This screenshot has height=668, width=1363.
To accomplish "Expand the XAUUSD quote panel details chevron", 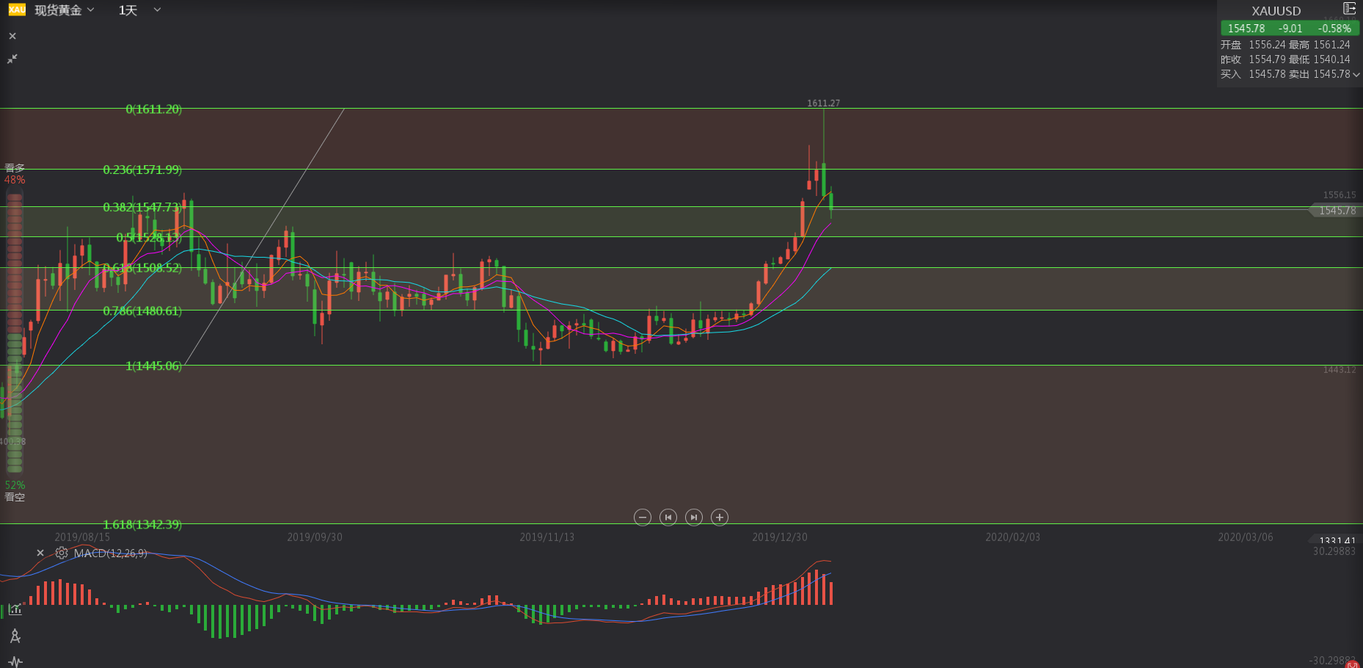I will point(1356,74).
